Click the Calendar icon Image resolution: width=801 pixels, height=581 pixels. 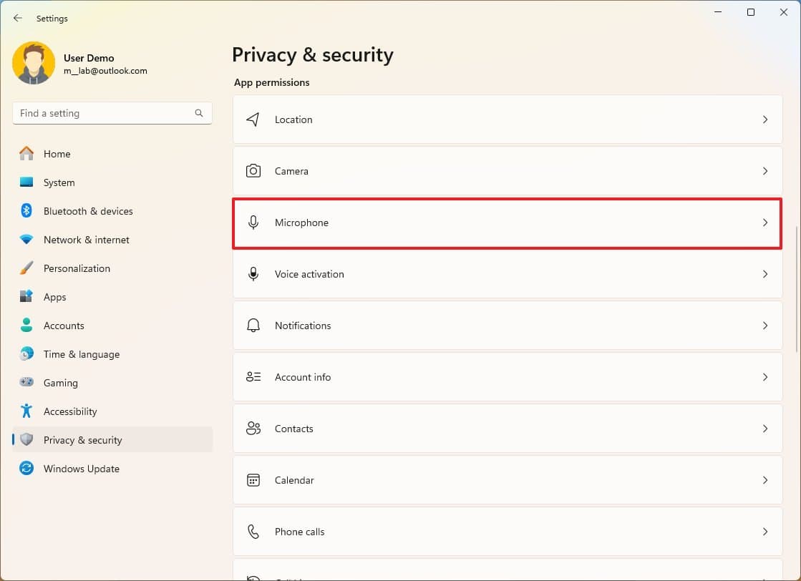click(x=253, y=480)
